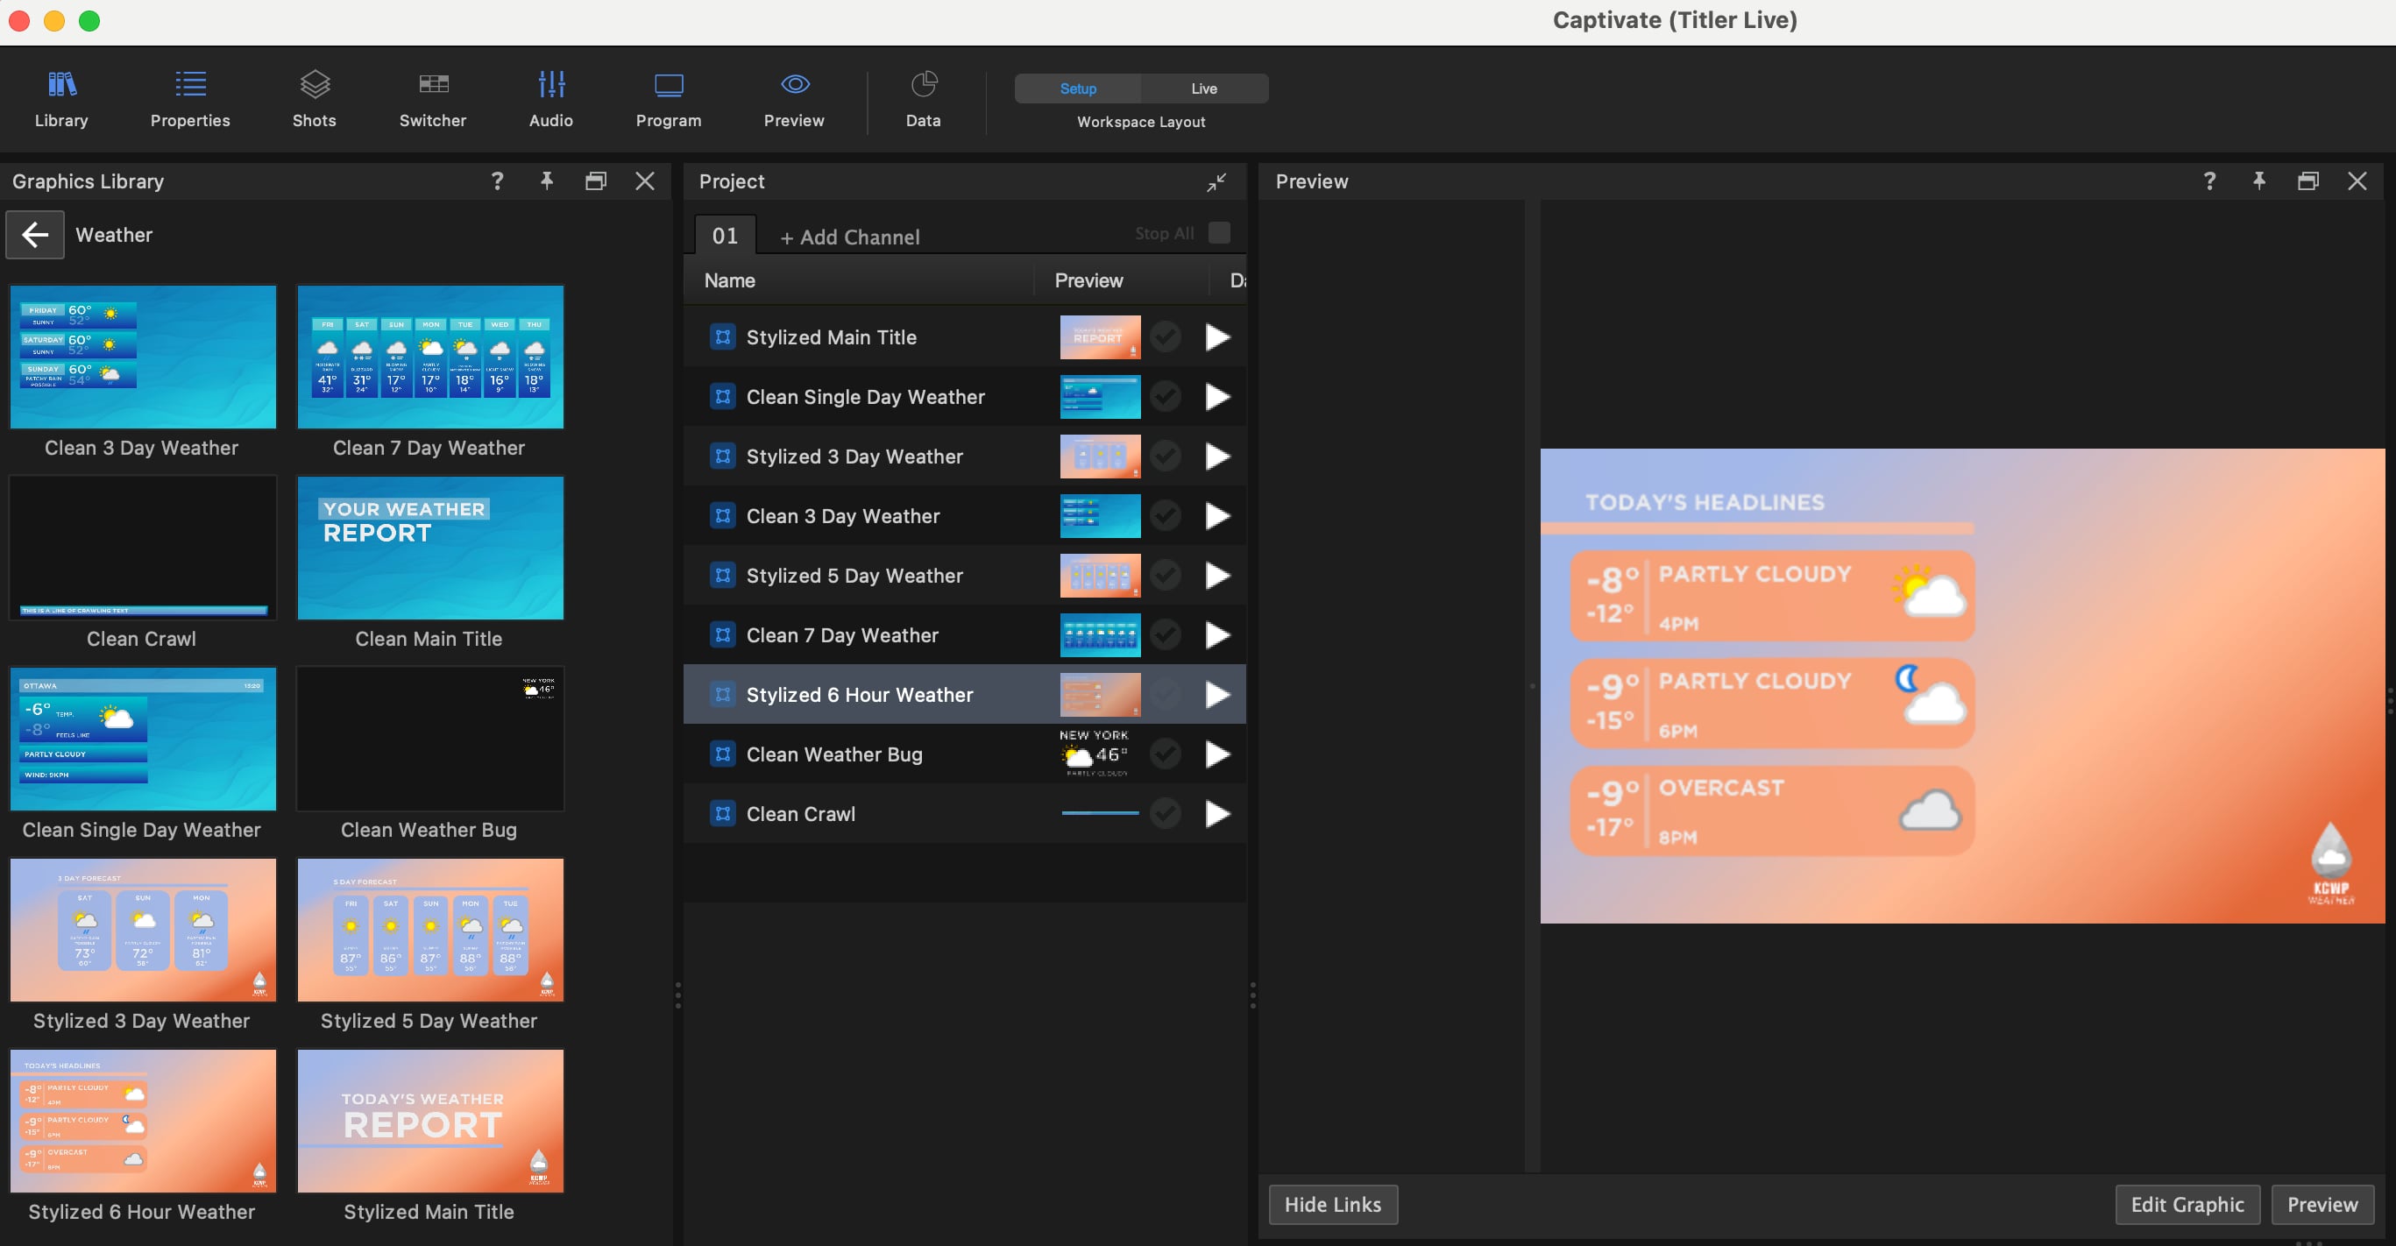
Task: Open the Preview eye icon in toolbar
Action: tap(794, 98)
